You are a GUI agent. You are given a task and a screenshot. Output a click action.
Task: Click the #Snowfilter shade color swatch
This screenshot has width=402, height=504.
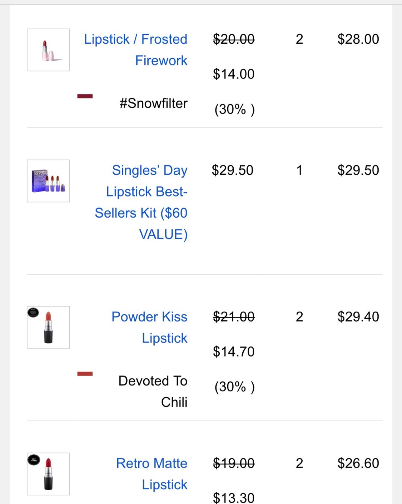click(x=85, y=96)
